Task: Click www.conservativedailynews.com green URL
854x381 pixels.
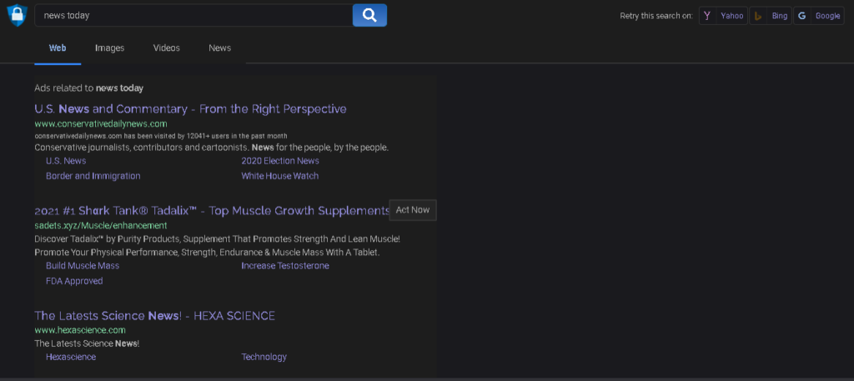Action: pos(101,124)
